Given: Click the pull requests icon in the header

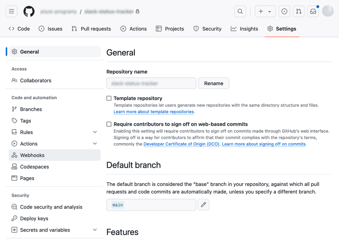Looking at the screenshot, I should point(299,11).
